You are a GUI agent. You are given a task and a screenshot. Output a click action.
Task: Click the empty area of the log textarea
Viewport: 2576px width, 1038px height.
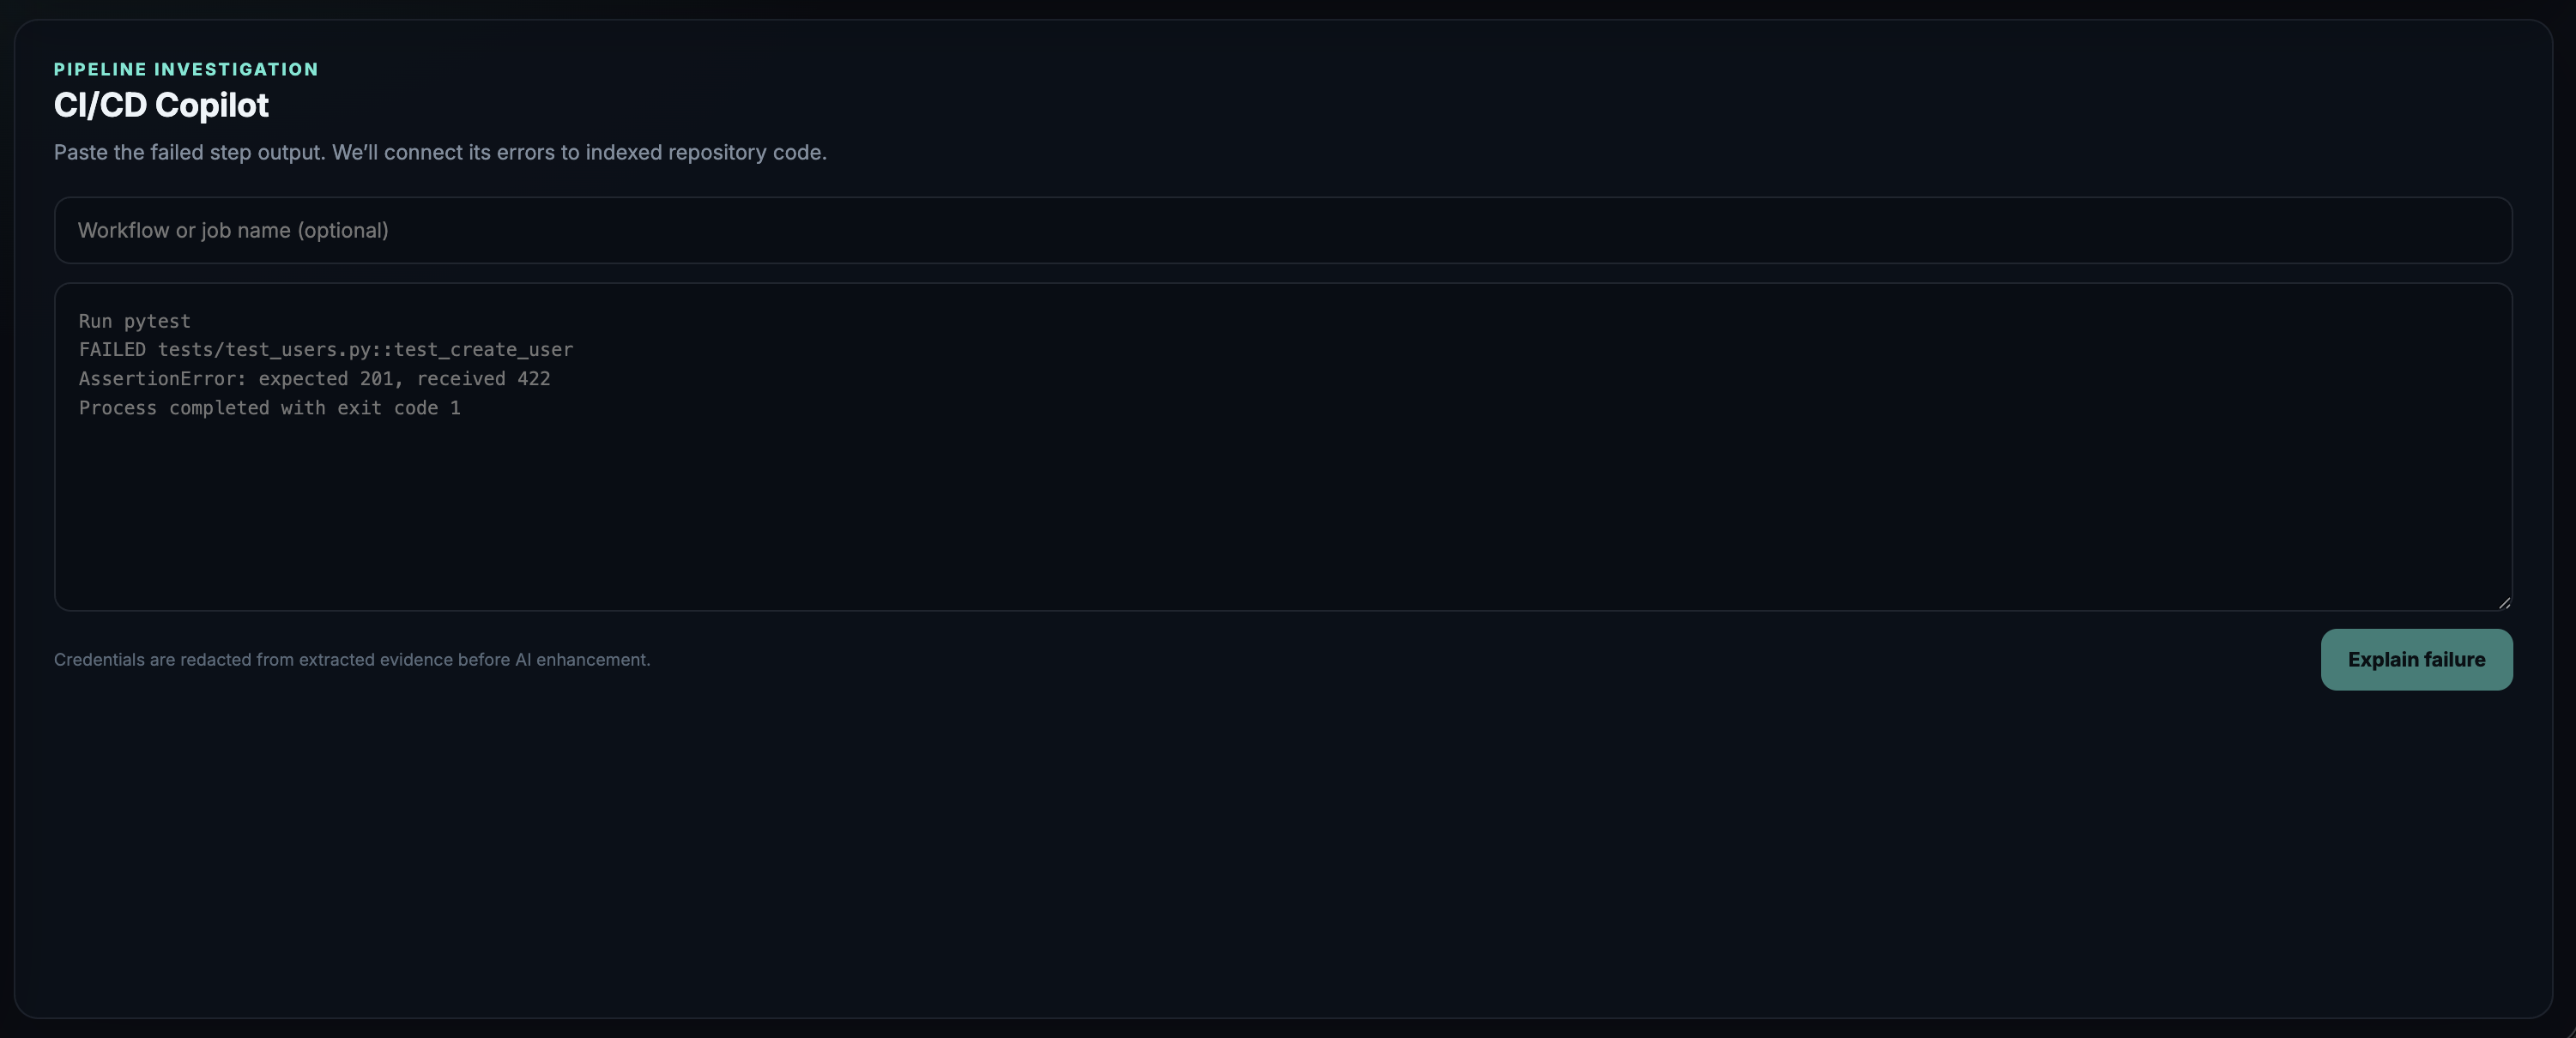coord(1283,510)
